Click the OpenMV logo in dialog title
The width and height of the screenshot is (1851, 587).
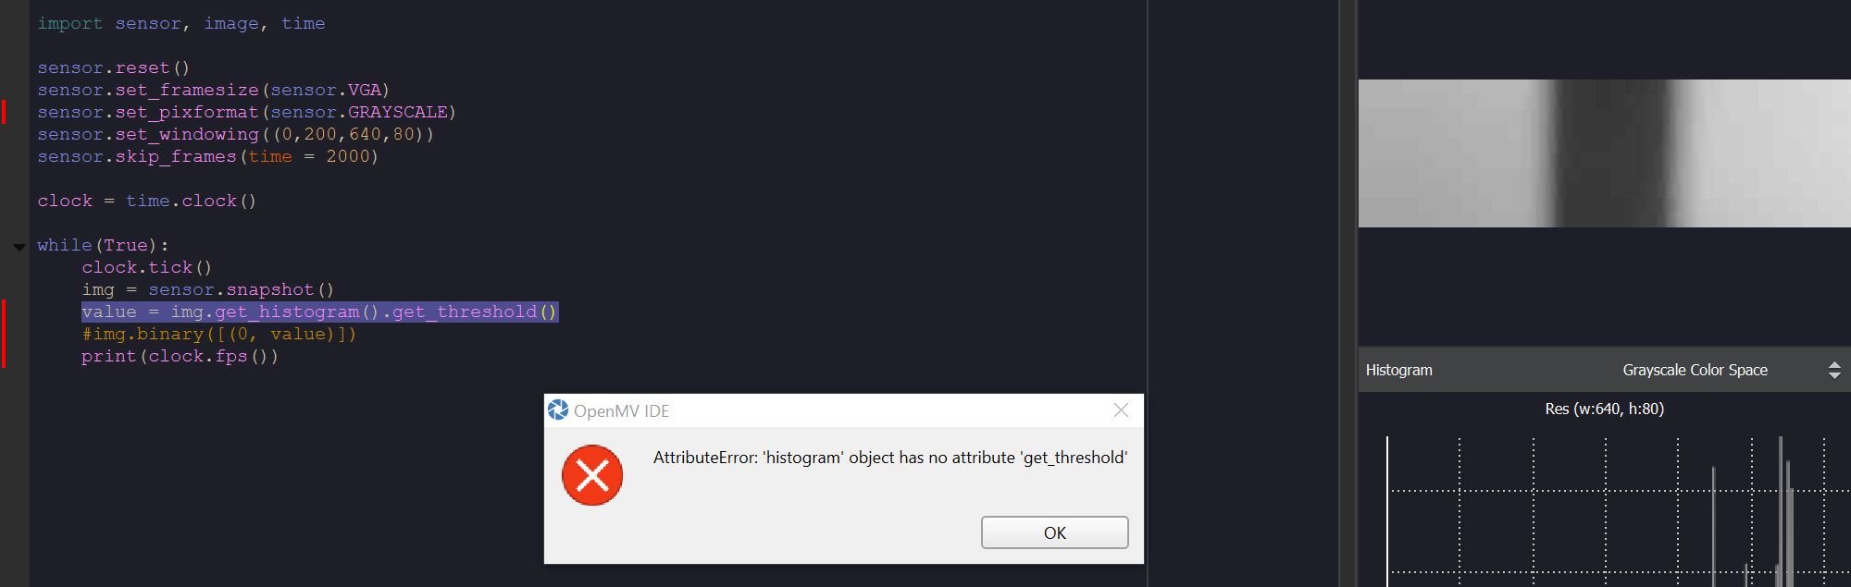click(558, 410)
